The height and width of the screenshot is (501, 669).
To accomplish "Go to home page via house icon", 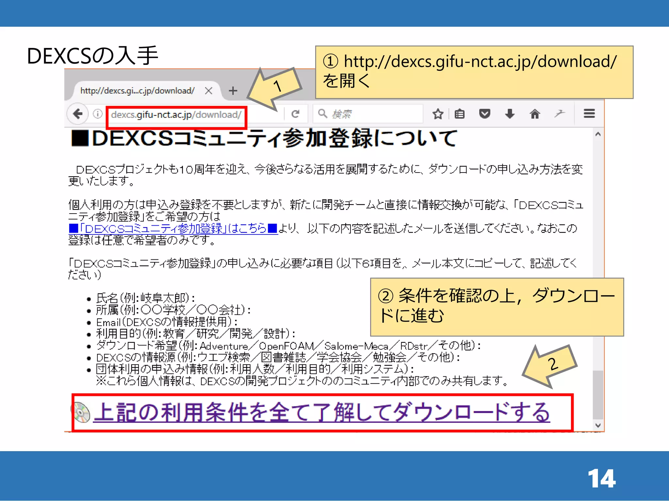I will (x=535, y=114).
